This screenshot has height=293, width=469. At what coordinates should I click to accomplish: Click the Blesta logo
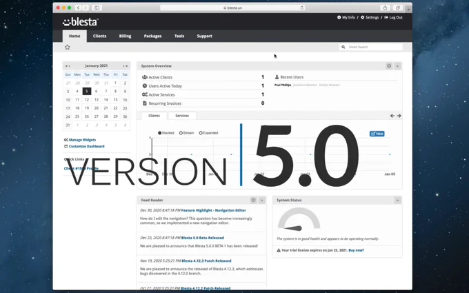81,22
